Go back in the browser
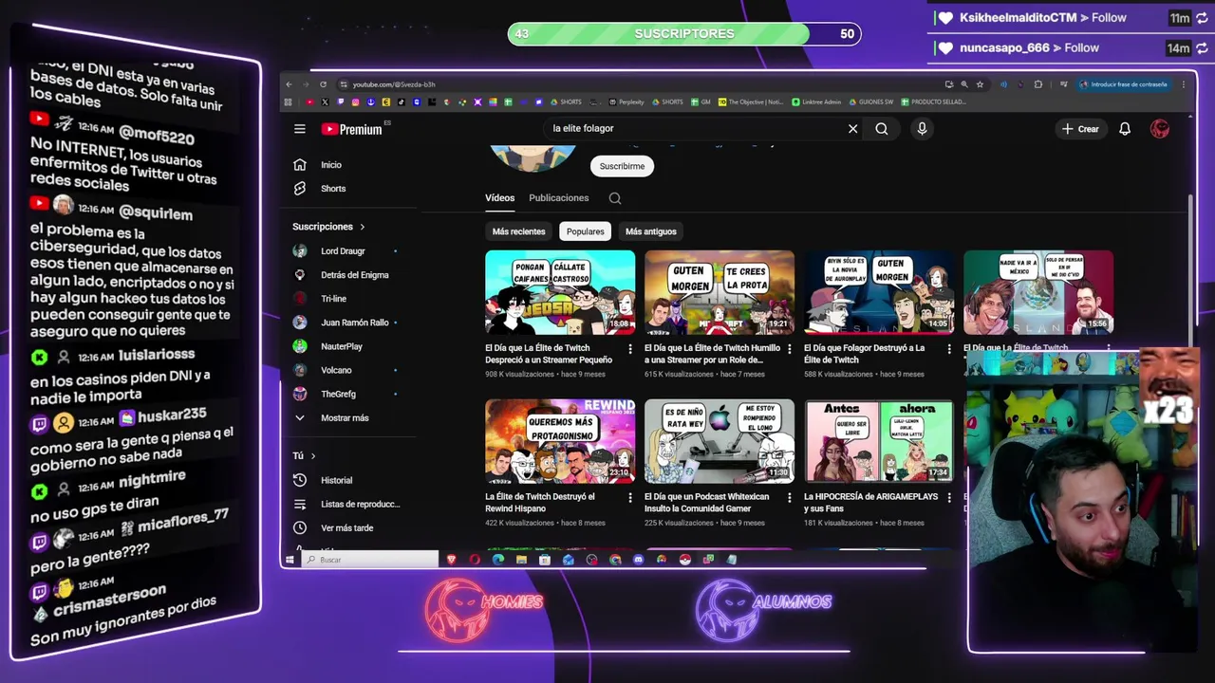The height and width of the screenshot is (683, 1215). point(290,84)
